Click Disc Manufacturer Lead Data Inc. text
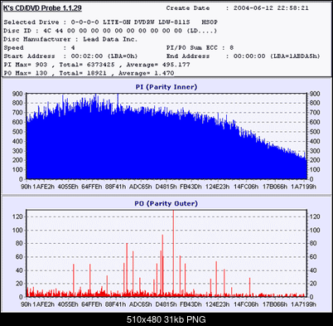The width and height of the screenshot is (333, 326). tap(70, 39)
